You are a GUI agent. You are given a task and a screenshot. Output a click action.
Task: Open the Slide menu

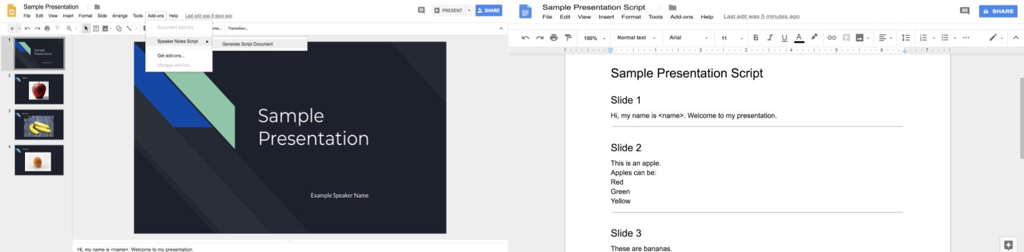coord(102,16)
